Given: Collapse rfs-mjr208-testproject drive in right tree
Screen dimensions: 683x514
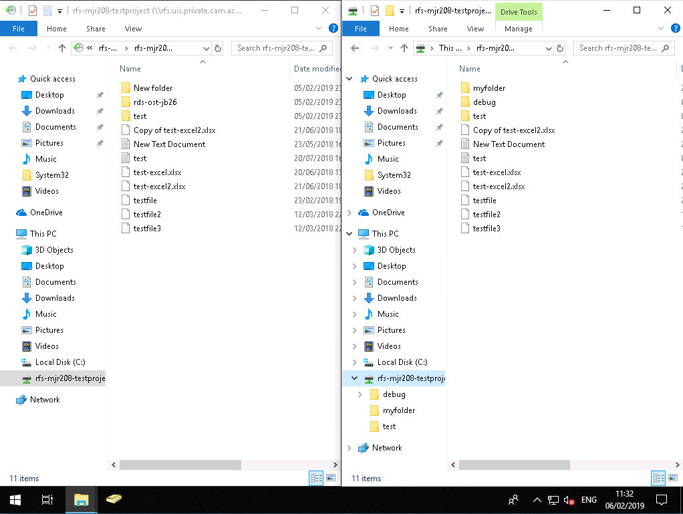Looking at the screenshot, I should point(354,378).
